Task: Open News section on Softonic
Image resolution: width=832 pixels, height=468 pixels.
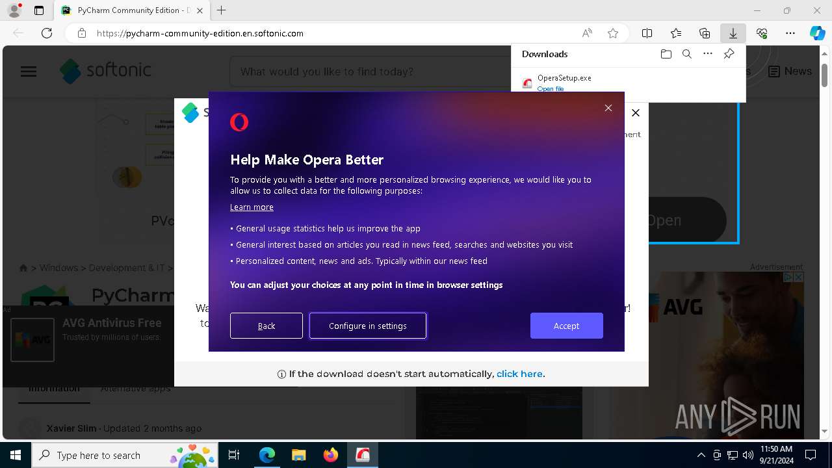Action: (790, 71)
